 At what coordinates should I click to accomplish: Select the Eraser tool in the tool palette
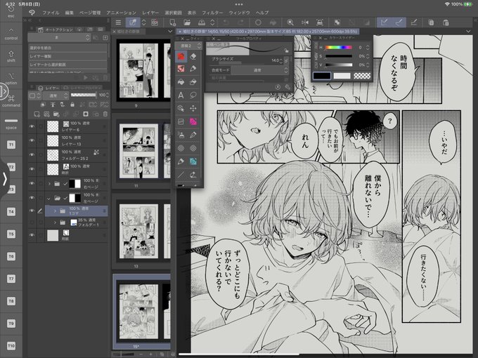click(x=193, y=56)
